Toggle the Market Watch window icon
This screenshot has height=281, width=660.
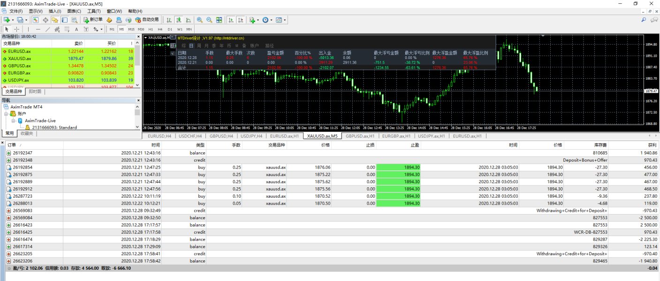[x=36, y=20]
